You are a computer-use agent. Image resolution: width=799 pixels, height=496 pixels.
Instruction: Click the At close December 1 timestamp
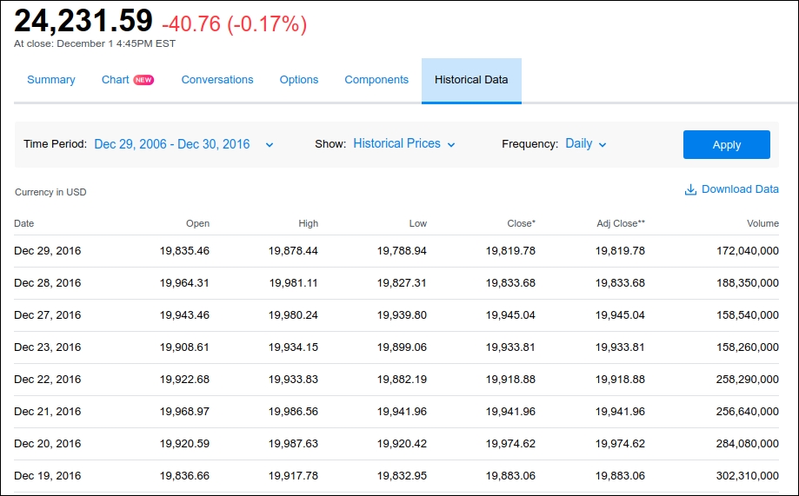coord(95,43)
